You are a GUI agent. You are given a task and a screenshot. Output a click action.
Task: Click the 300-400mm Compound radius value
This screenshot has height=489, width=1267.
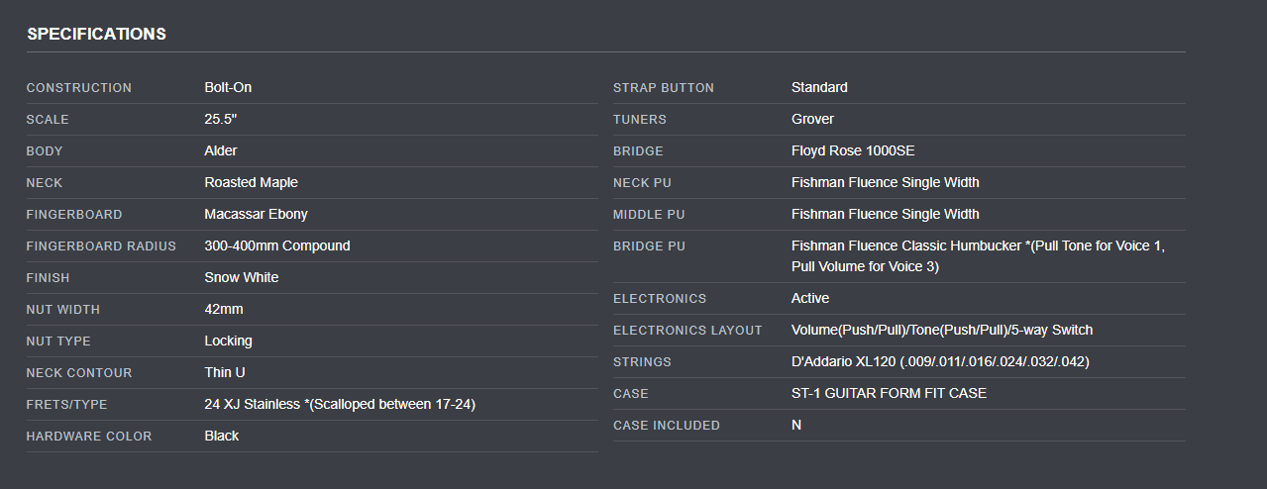click(x=277, y=245)
